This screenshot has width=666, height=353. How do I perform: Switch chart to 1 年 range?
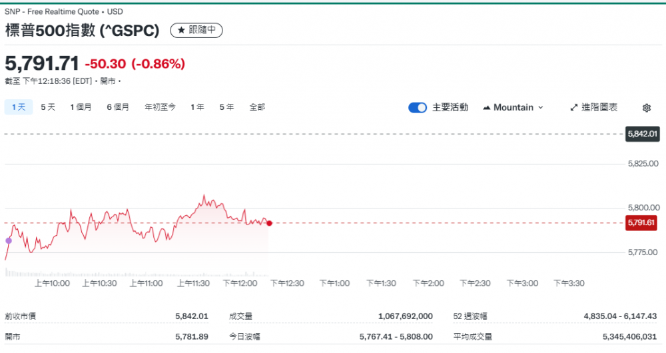point(197,107)
